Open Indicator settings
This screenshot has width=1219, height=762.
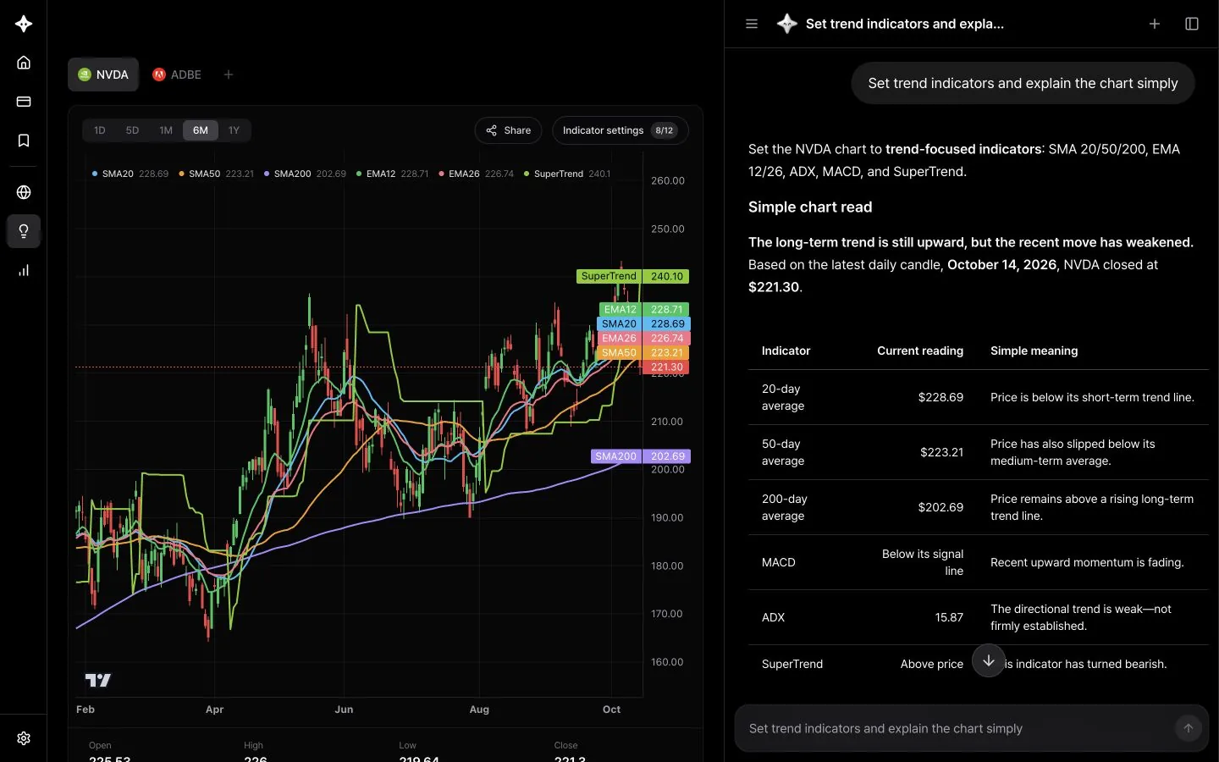coord(621,130)
